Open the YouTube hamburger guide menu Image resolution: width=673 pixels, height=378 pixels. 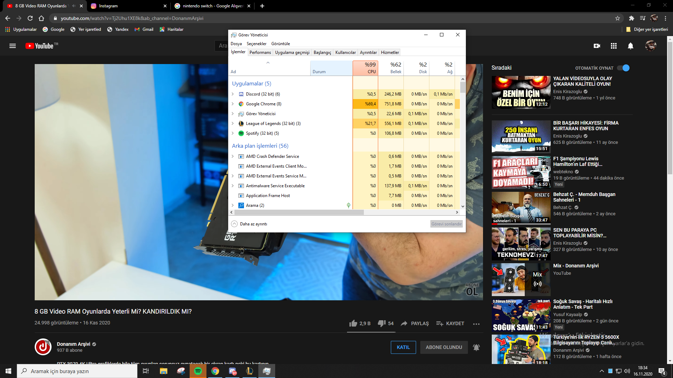click(x=13, y=46)
